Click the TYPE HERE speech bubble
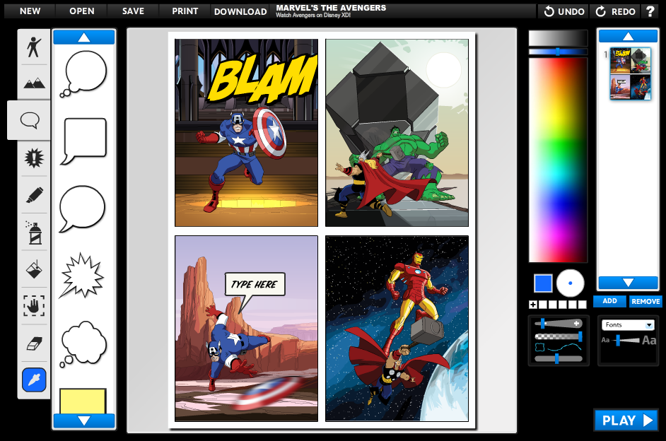Viewport: 666px width, 441px height. 255,284
